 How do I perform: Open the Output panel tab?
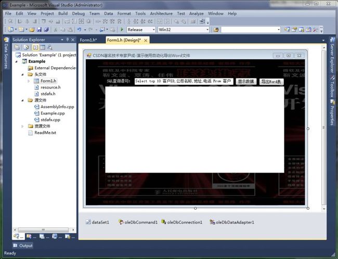click(23, 245)
